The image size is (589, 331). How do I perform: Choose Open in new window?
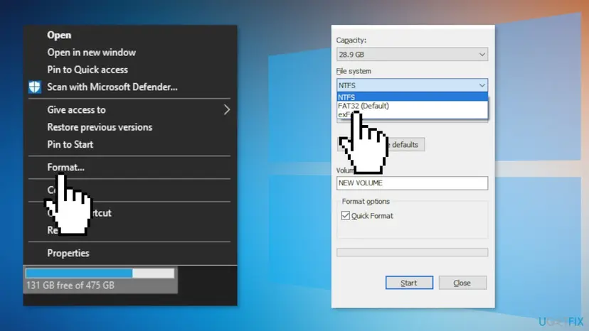91,53
